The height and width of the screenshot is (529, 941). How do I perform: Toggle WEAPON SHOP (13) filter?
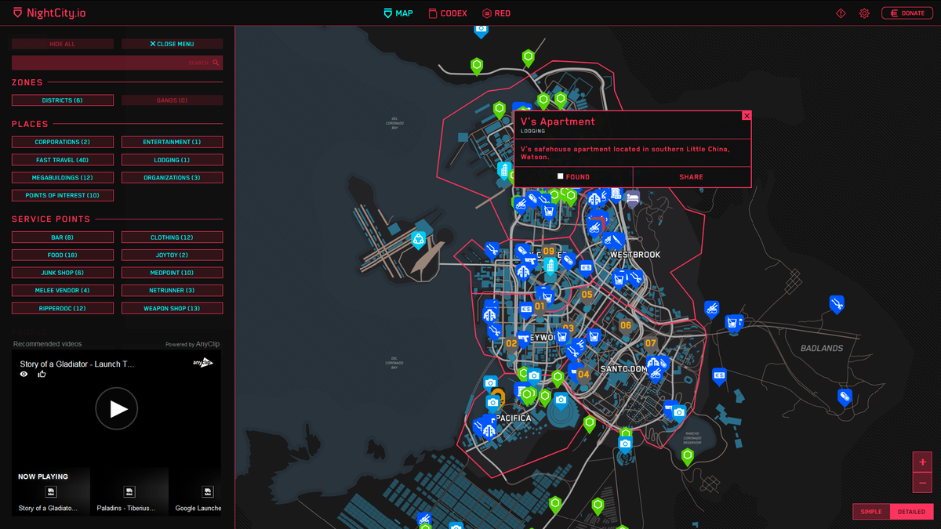(172, 308)
